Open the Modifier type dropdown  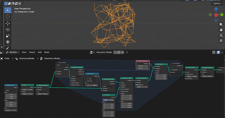12,52
